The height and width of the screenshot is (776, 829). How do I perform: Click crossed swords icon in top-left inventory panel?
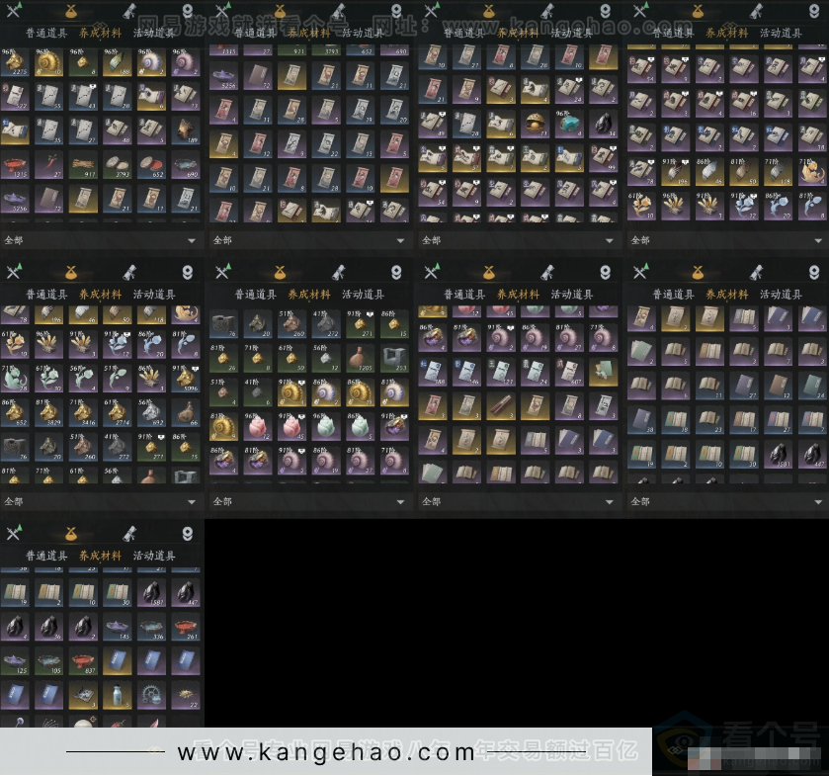13,12
